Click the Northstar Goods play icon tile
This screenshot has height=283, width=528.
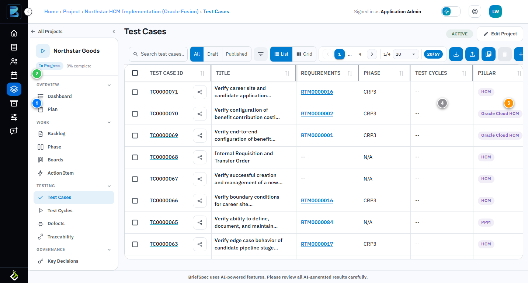(43, 51)
